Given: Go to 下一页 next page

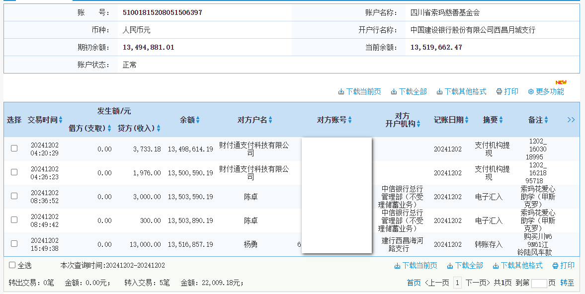Looking at the screenshot, I should click(x=478, y=283).
